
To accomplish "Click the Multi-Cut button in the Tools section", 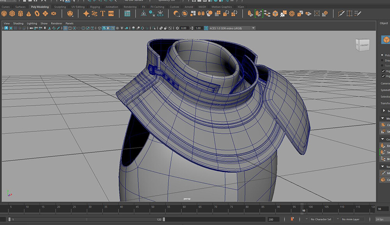I will pyautogui.click(x=385, y=173).
